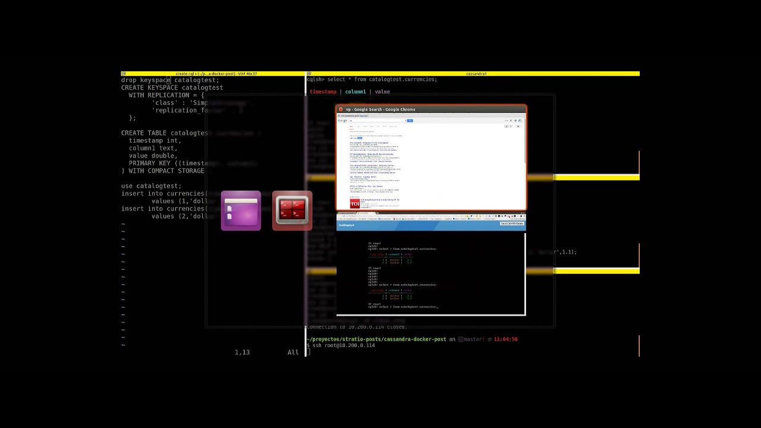Close the 'vp - Google Search' preview window
Viewport: 761px width, 428px height.
(341, 109)
